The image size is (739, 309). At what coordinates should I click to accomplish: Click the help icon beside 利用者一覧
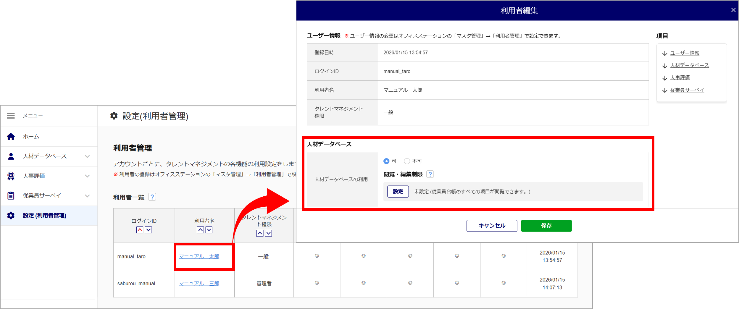click(152, 197)
